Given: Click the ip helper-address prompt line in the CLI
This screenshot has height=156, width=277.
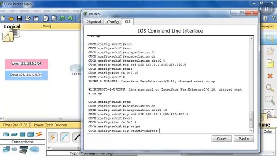Looking at the screenshot, I should [x=124, y=131].
